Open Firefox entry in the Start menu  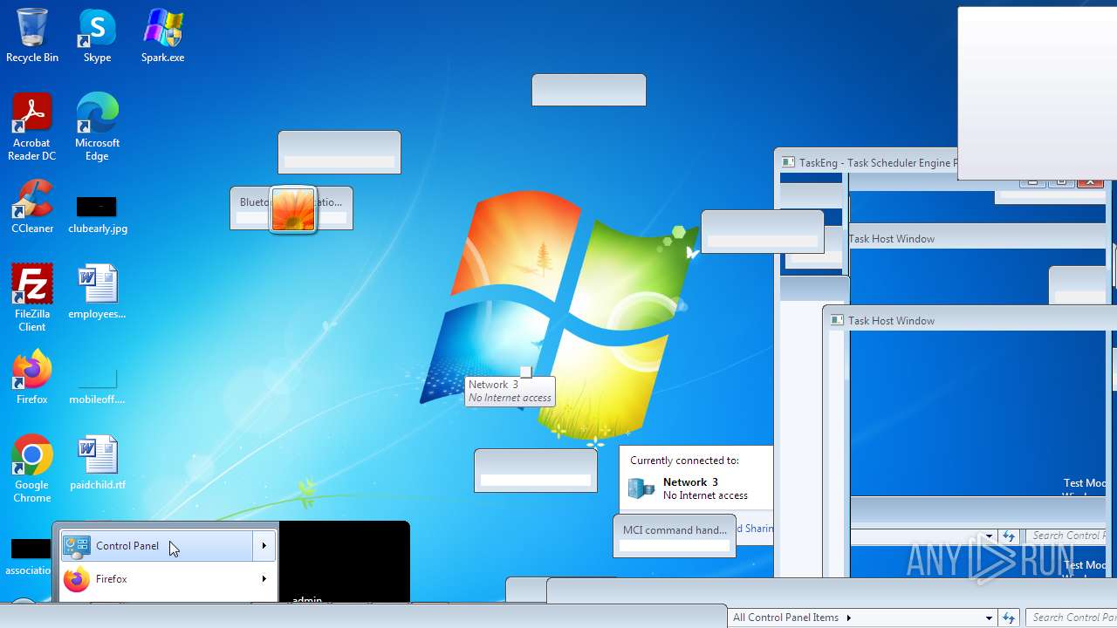click(157, 579)
